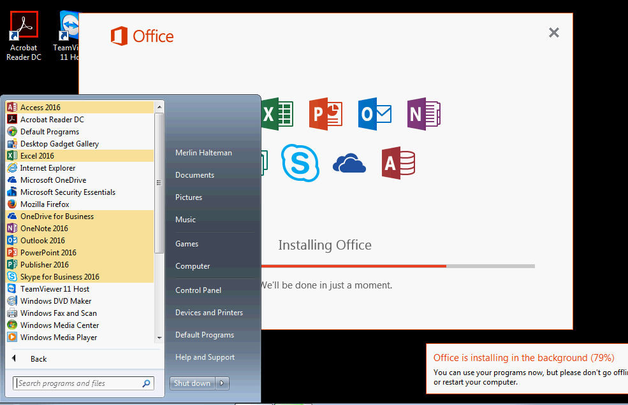Expand the Shut down options arrow
Viewport: 628px width, 405px height.
(221, 383)
